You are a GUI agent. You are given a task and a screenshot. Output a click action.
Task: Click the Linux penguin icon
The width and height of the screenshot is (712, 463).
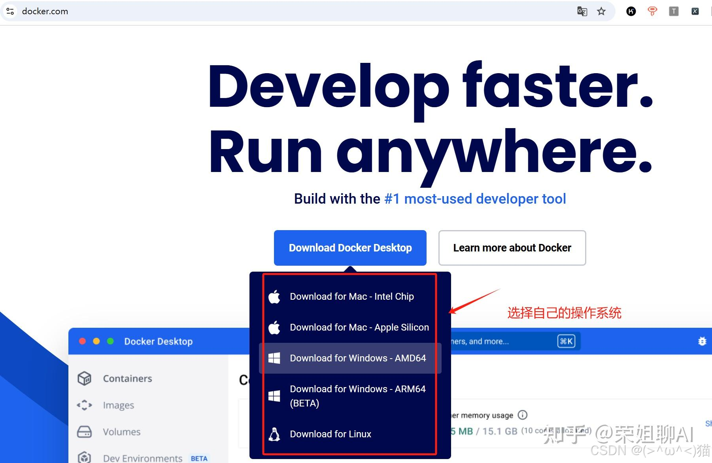pyautogui.click(x=274, y=434)
